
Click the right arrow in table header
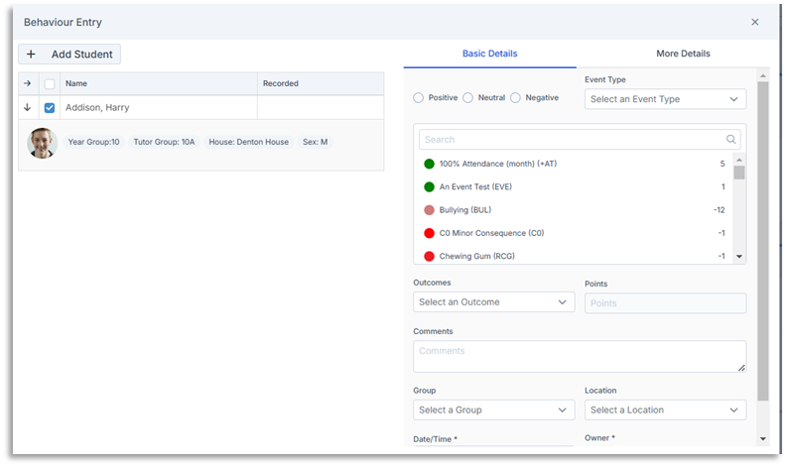click(28, 84)
